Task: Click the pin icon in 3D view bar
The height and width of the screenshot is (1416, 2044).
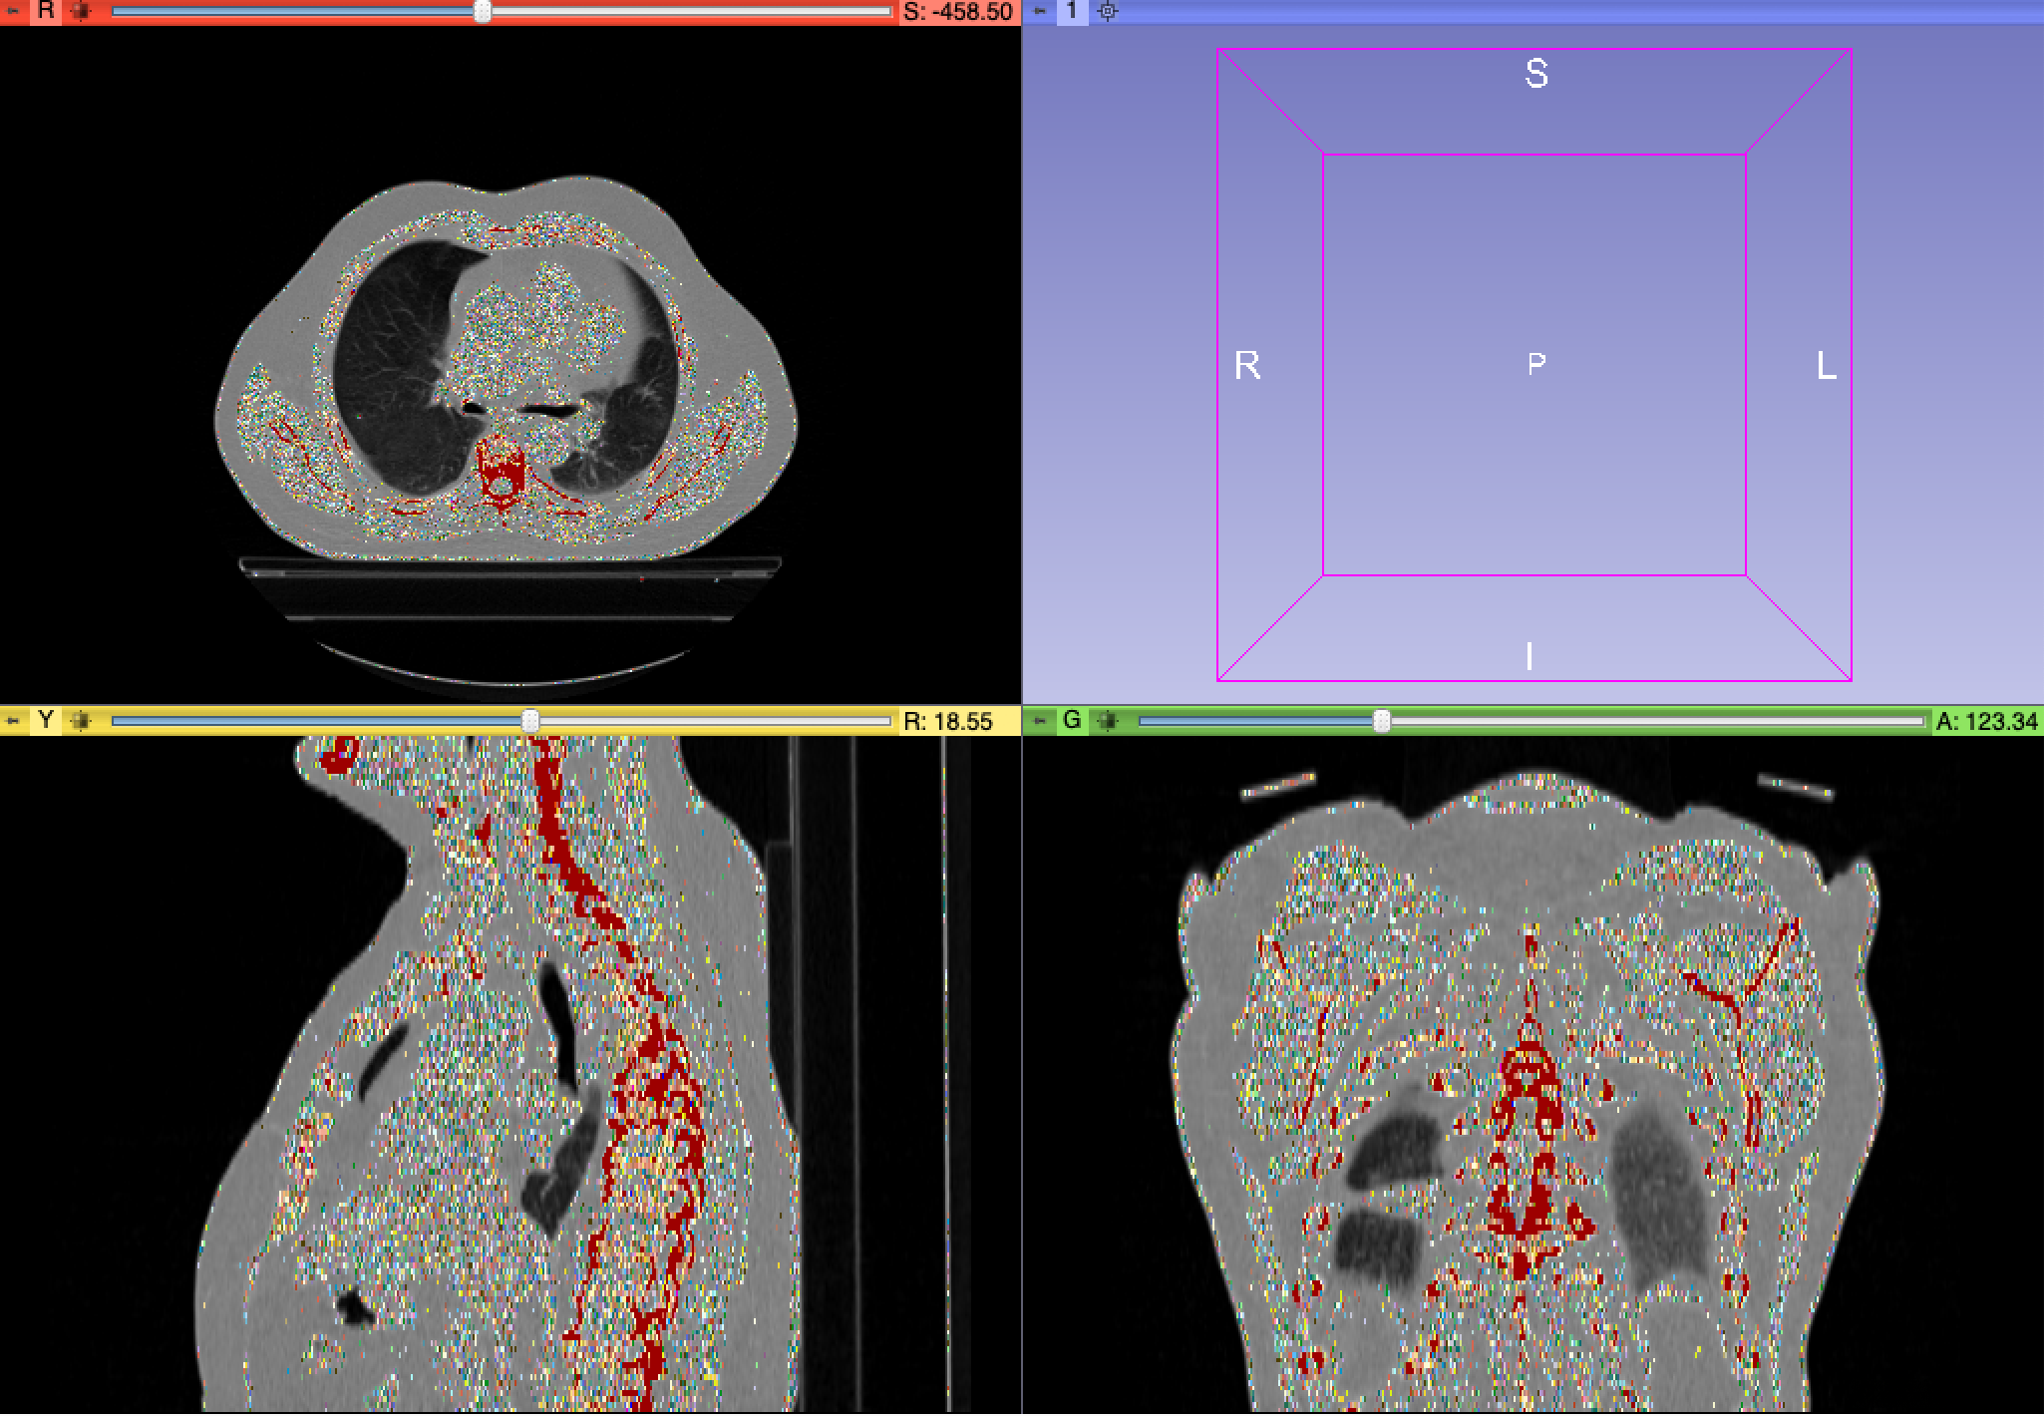Action: pos(1040,12)
